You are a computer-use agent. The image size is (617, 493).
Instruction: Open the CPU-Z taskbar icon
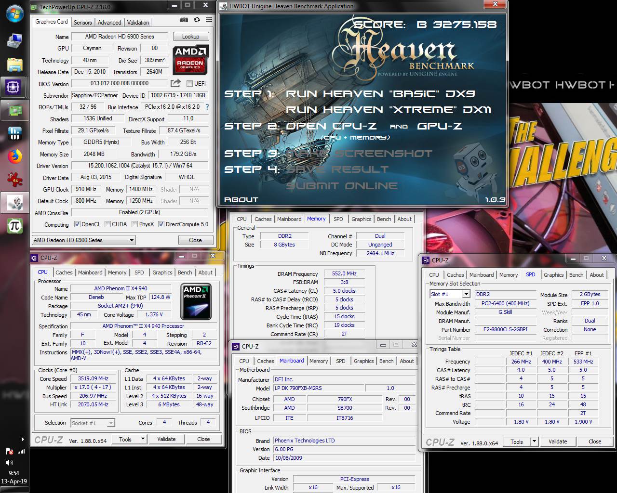click(13, 87)
